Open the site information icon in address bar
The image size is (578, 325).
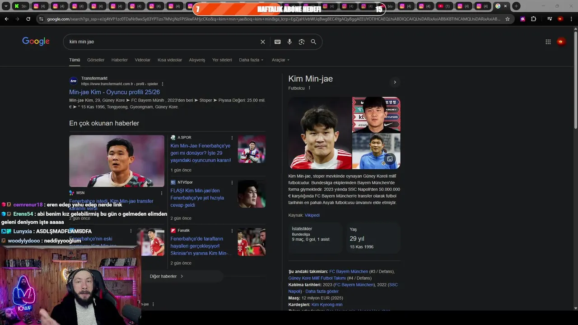[41, 19]
